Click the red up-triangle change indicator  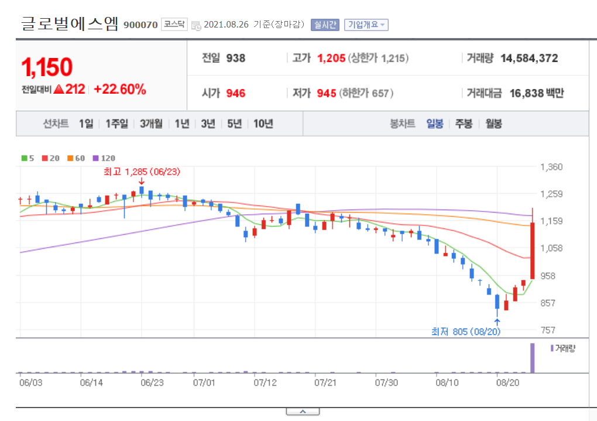click(x=59, y=89)
